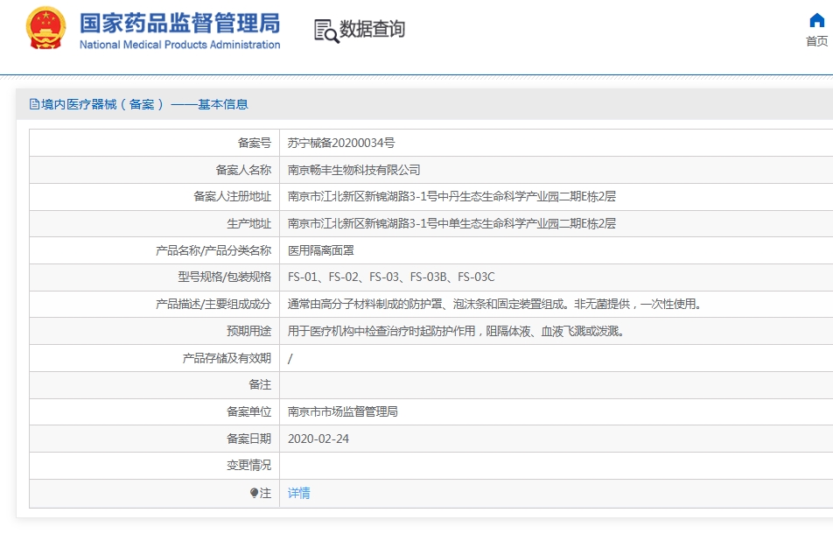Viewport: 833px width, 541px height.
Task: Select the record number 苏宁械备20200034号
Action: [x=341, y=143]
